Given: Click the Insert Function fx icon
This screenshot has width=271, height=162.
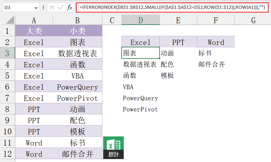Looking at the screenshot, I should click(x=69, y=7).
